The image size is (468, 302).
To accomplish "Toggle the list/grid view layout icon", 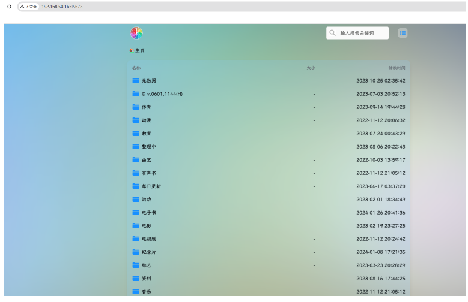I will click(403, 33).
